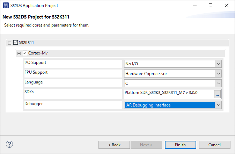Click the Hardware Coprocessor value field
Screen dimensions: 235x154
click(169, 74)
